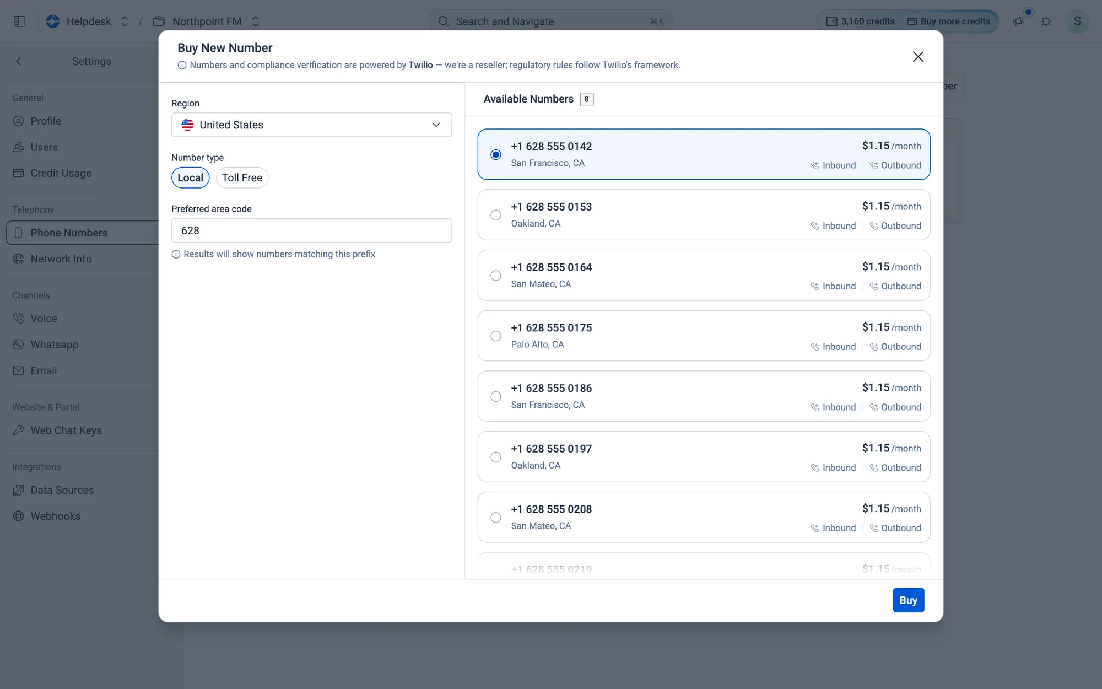Open the announcements megaphone icon
The image size is (1102, 689).
tap(1018, 21)
